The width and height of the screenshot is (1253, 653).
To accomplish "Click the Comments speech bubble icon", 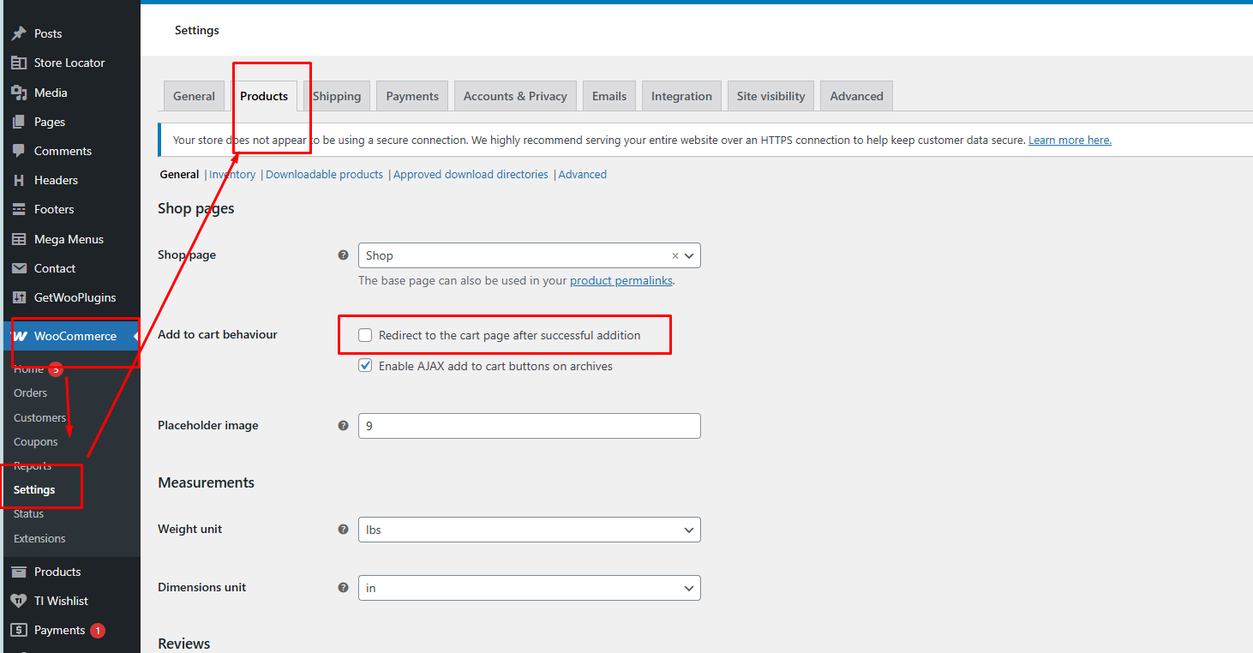I will pyautogui.click(x=18, y=151).
